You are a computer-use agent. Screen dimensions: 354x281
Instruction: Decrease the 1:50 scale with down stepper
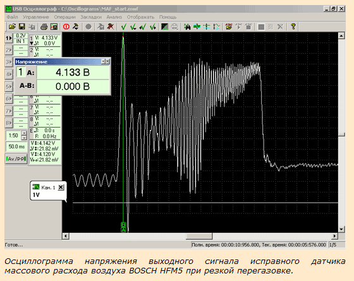24,138
